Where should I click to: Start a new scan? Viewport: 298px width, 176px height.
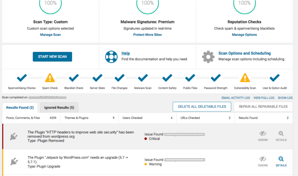52,57
